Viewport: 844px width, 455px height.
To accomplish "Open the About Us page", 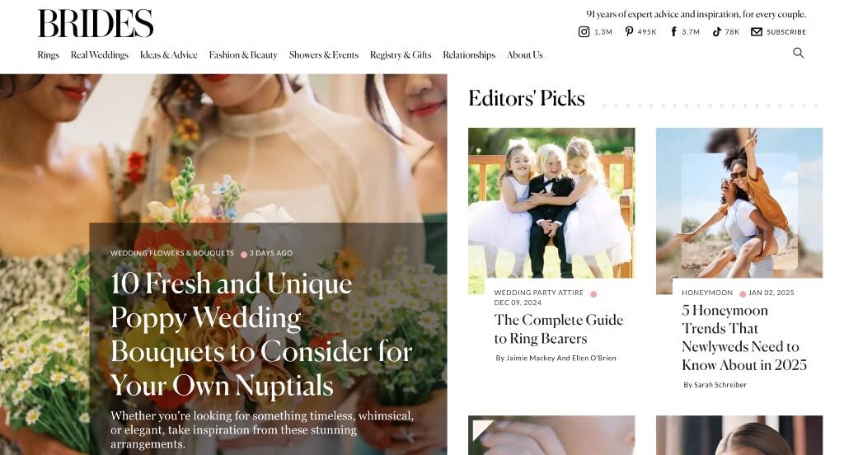I will coord(525,55).
